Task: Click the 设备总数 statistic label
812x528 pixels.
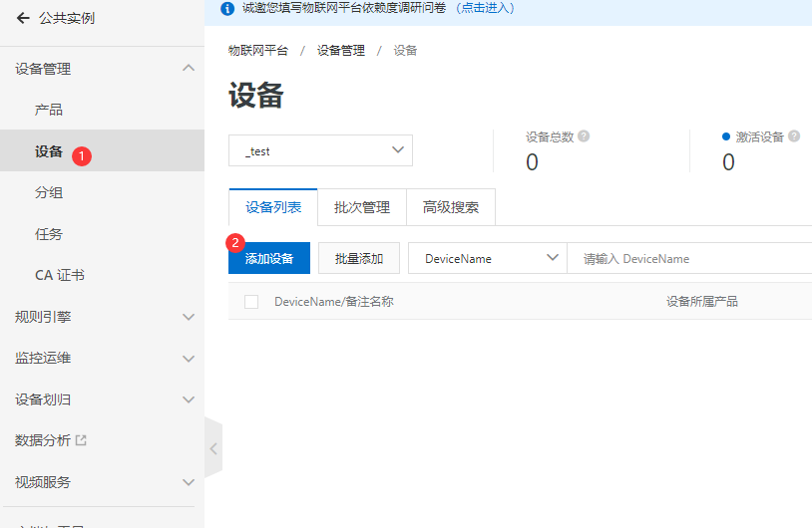Action: [550, 136]
